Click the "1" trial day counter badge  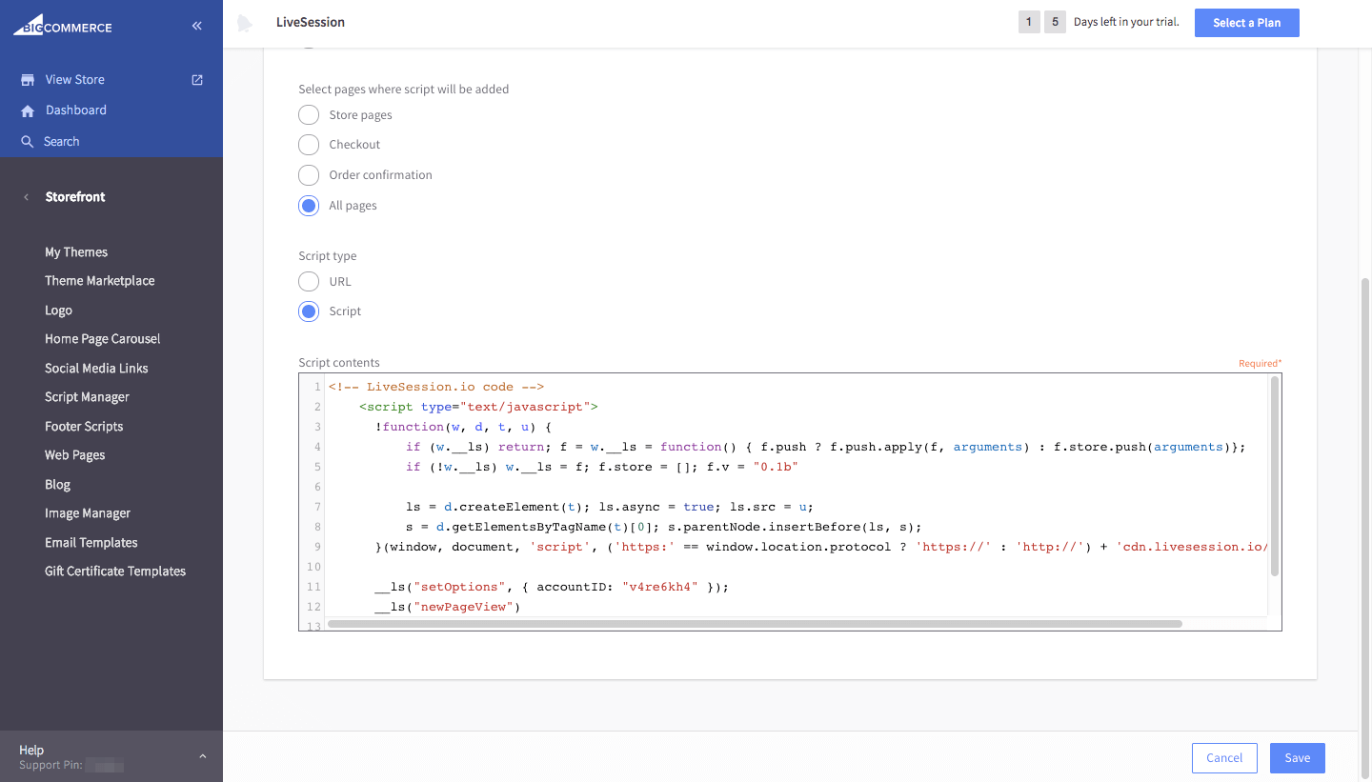tap(1029, 21)
